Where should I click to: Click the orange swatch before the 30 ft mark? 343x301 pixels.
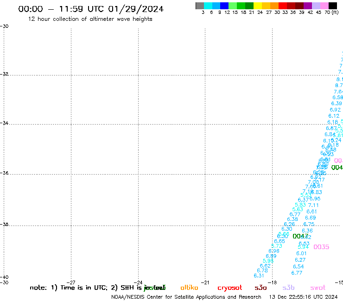pos(274,6)
